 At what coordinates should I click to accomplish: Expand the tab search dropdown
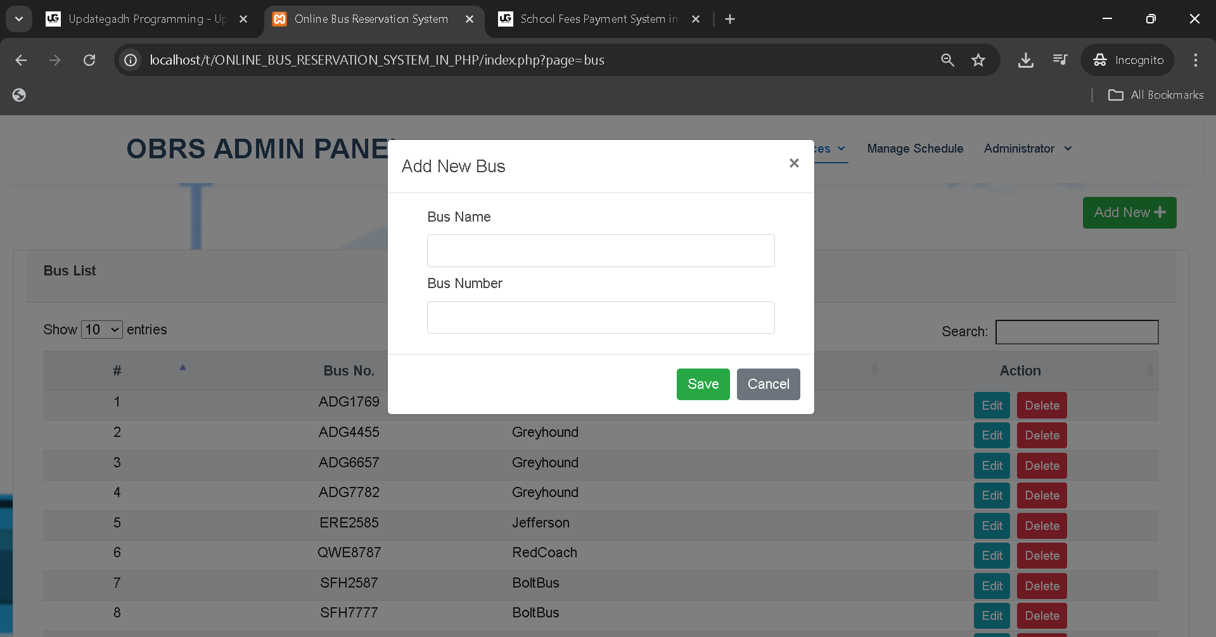click(19, 19)
